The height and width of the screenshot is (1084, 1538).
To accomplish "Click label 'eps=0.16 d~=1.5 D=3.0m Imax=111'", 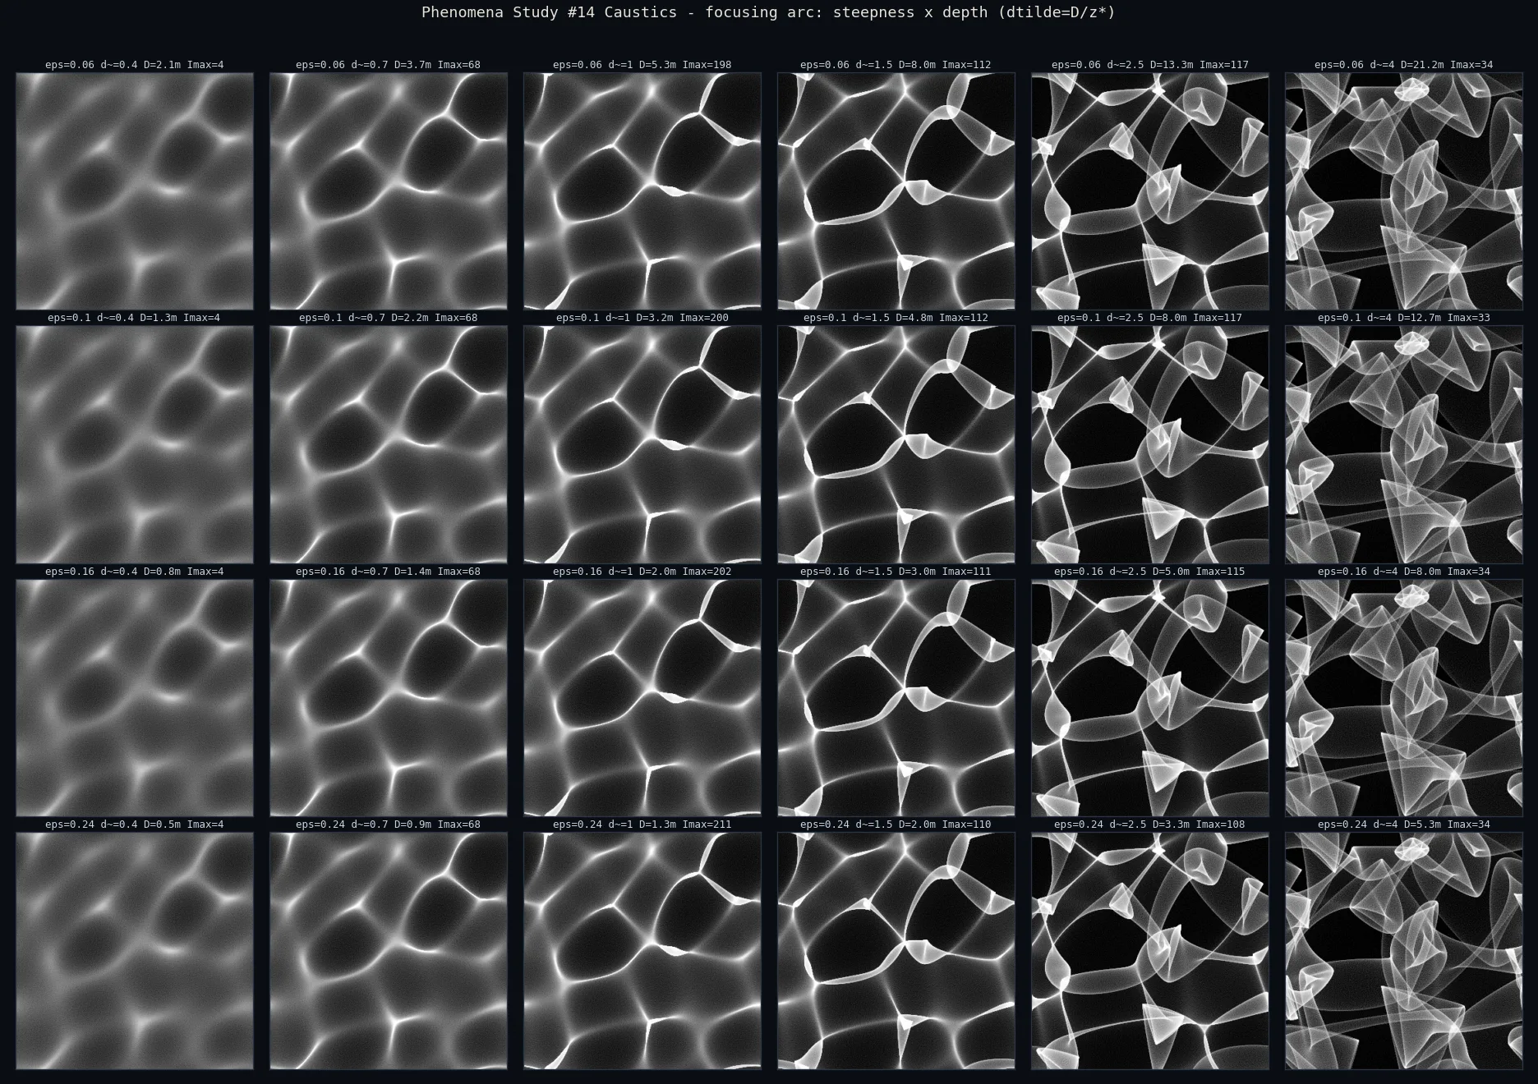I will click(x=896, y=572).
